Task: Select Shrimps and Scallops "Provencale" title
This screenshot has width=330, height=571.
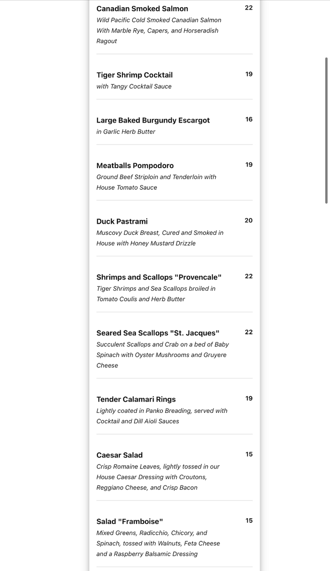Action: point(159,277)
